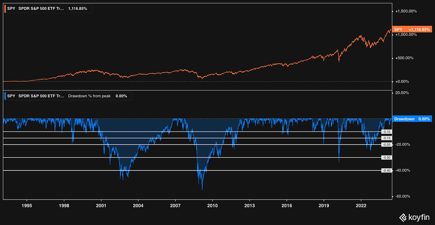Viewport: 435px width, 225px height.
Task: Select the -0.20 horizontal line label
Action: tap(387, 145)
